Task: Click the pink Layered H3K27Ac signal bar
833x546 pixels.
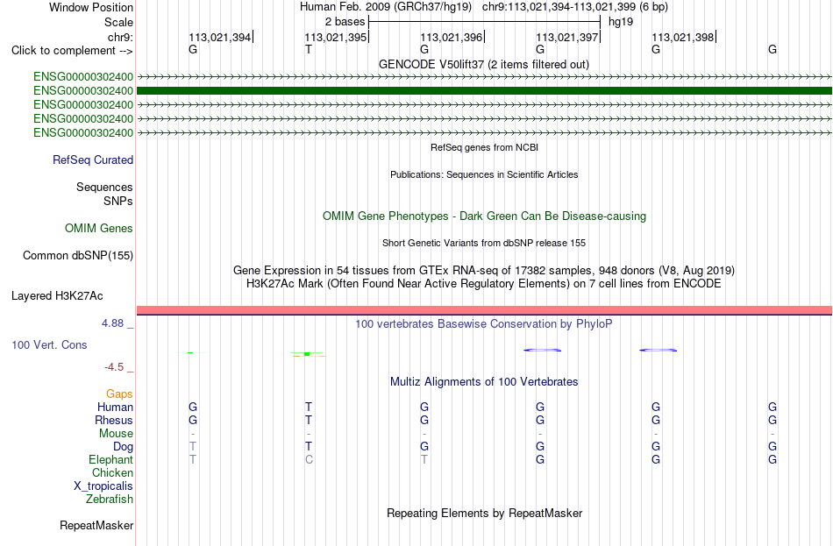Action: click(484, 310)
